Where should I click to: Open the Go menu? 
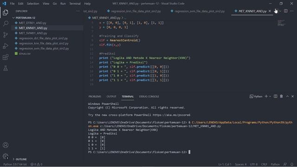(55, 3)
